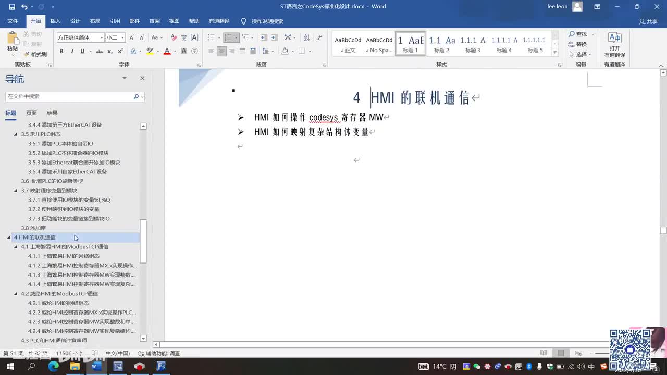The height and width of the screenshot is (375, 667).
Task: Decrease indent icon
Action: click(x=264, y=37)
